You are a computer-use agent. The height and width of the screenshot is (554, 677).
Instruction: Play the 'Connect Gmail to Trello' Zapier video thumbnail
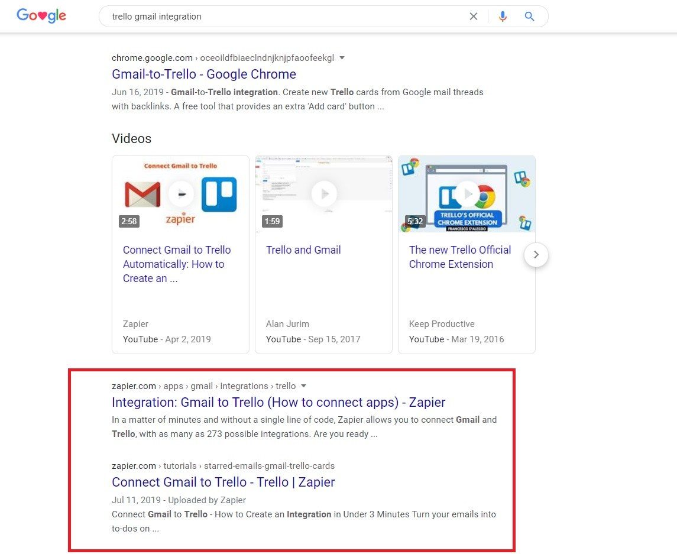click(x=180, y=194)
